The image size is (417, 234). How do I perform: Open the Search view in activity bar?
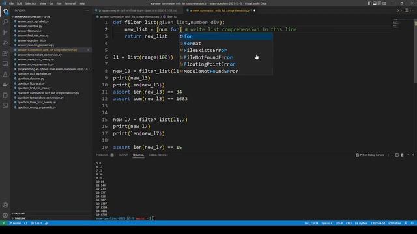coord(5,22)
